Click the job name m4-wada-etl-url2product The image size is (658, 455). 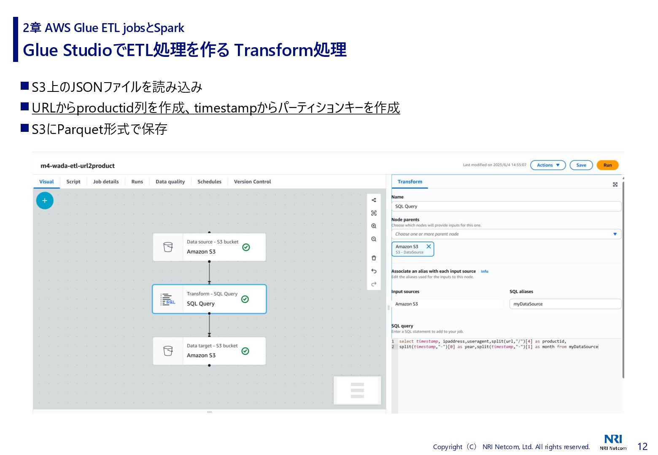[78, 166]
